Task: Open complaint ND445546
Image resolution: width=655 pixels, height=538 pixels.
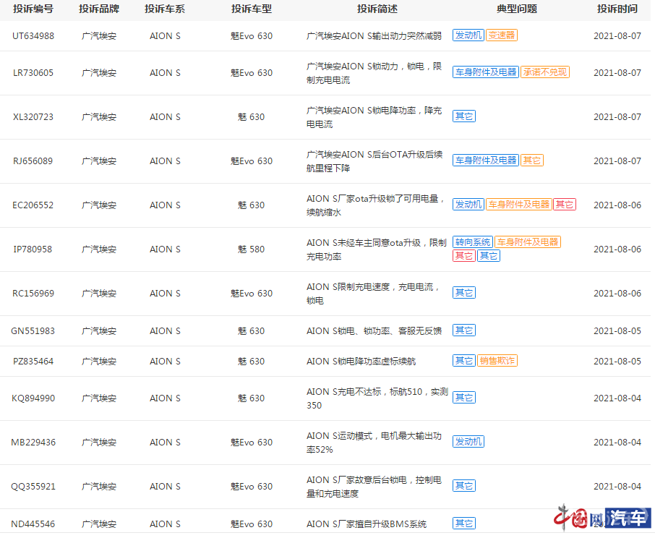Action: point(33,524)
